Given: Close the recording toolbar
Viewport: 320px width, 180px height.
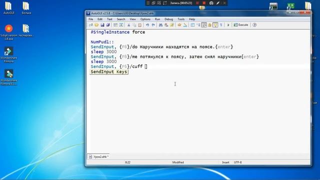Looking at the screenshot, I should point(224,3).
